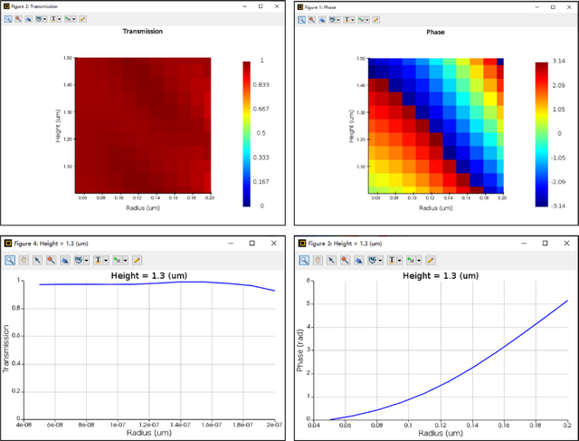Select the arrow pointer tool in Figure 4
This screenshot has width=579, height=441.
coord(38,260)
